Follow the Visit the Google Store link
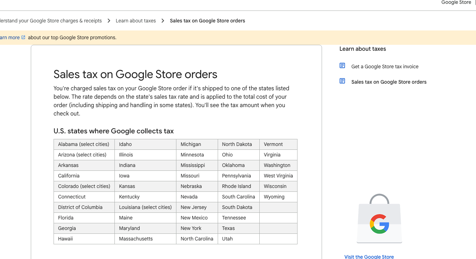This screenshot has width=476, height=259. tap(369, 257)
